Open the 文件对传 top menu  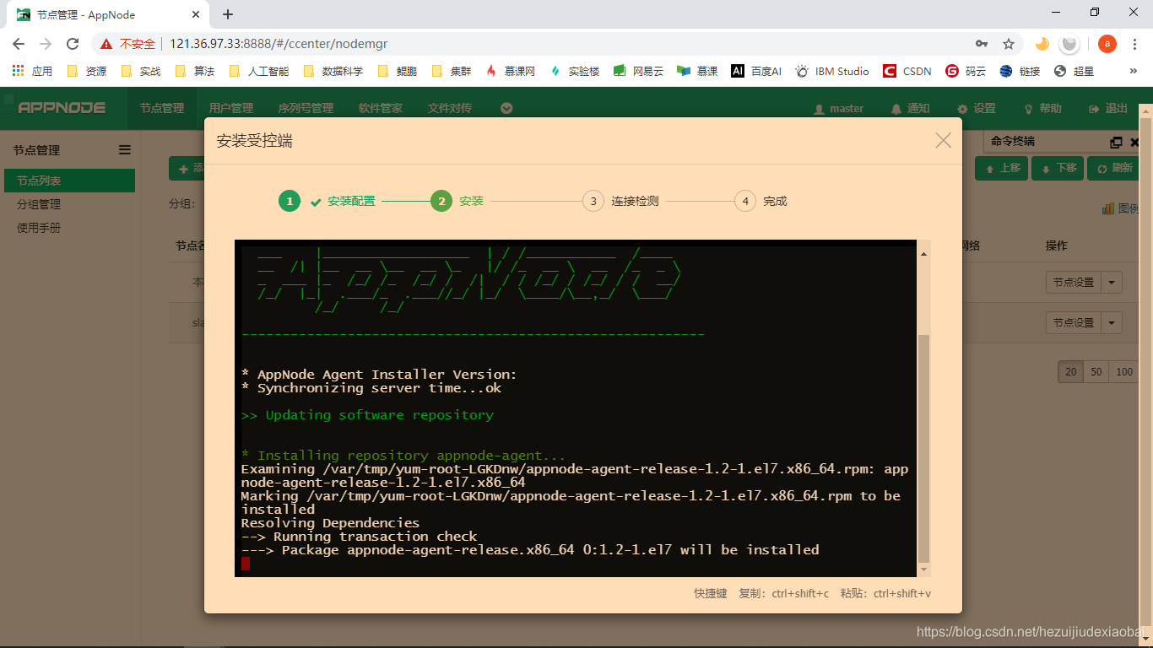point(450,108)
